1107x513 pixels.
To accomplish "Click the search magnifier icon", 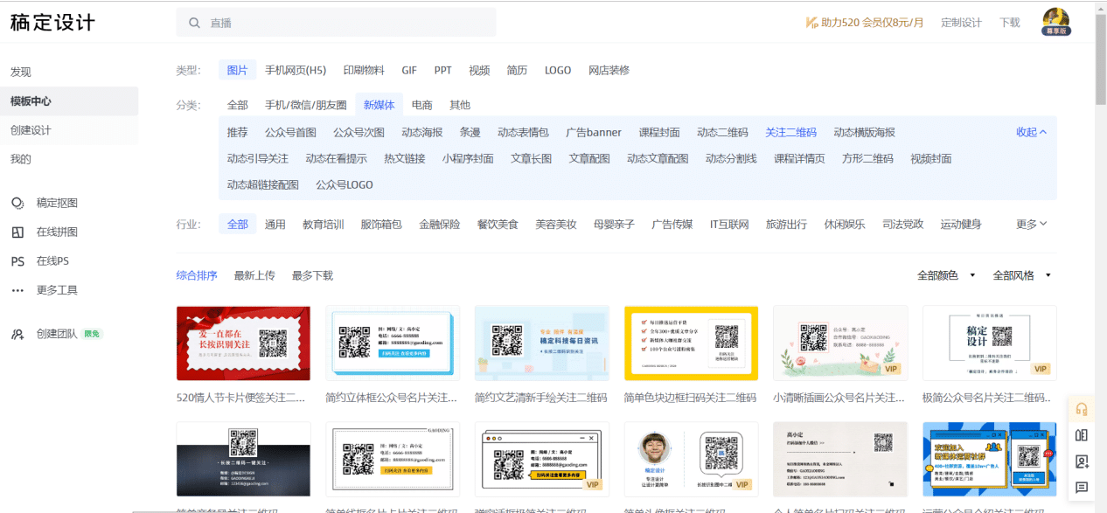I will [x=194, y=23].
